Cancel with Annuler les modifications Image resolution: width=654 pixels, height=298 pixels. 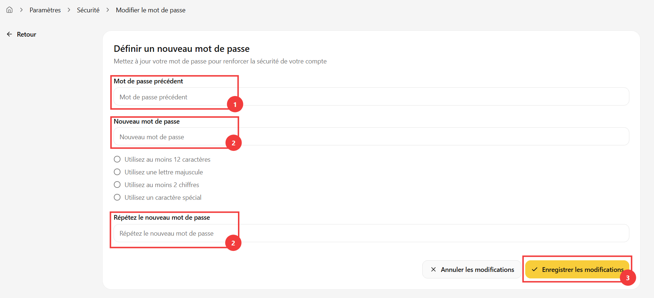[472, 269]
